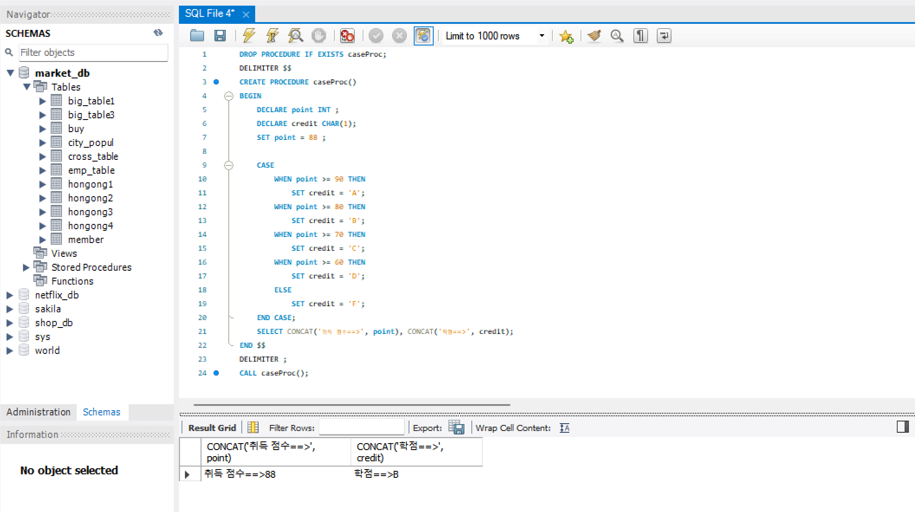Execute statement under cursor icon
This screenshot has width=915, height=512.
[272, 36]
